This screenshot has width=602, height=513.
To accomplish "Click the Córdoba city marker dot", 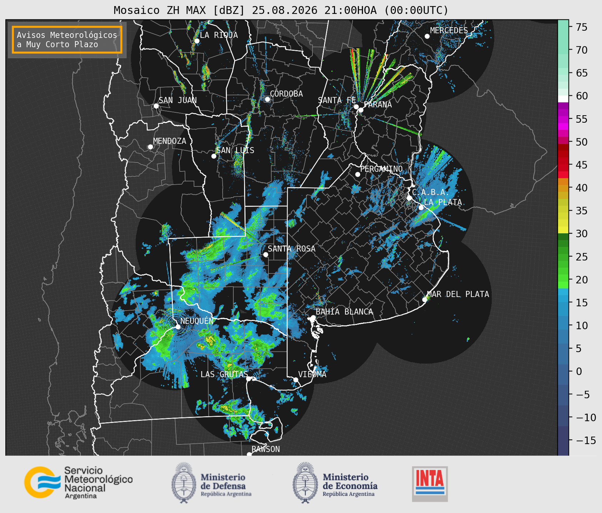I will [x=267, y=99].
